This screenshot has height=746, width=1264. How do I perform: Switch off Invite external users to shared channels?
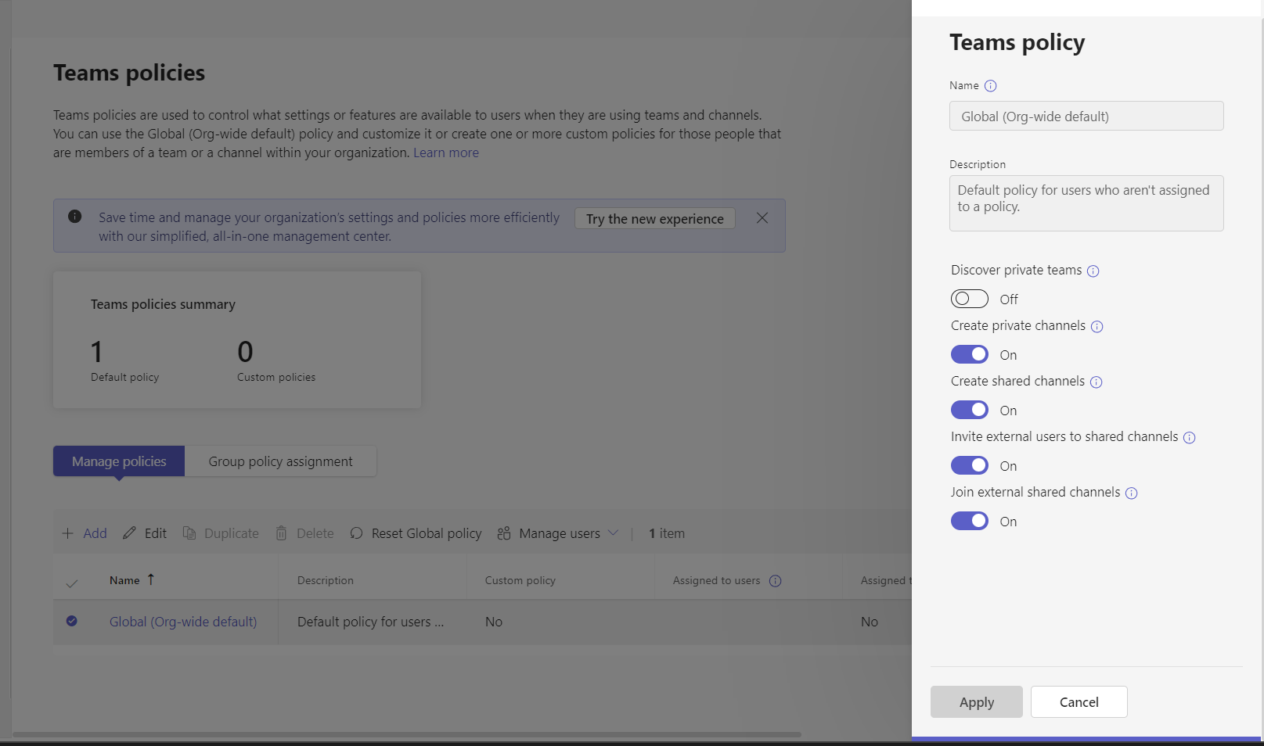pyautogui.click(x=970, y=465)
